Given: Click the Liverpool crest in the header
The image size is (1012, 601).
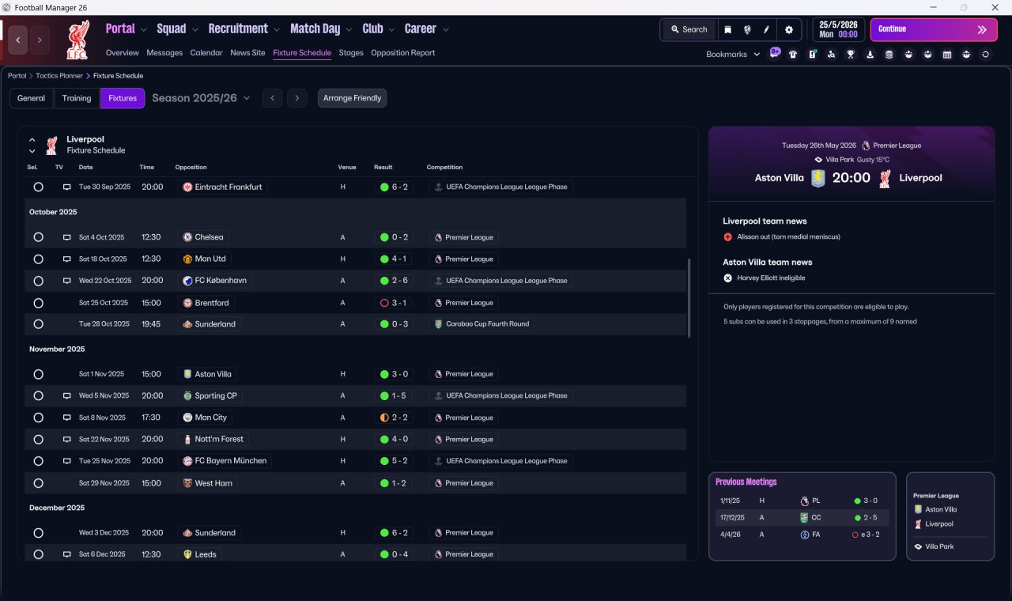Looking at the screenshot, I should coord(77,40).
